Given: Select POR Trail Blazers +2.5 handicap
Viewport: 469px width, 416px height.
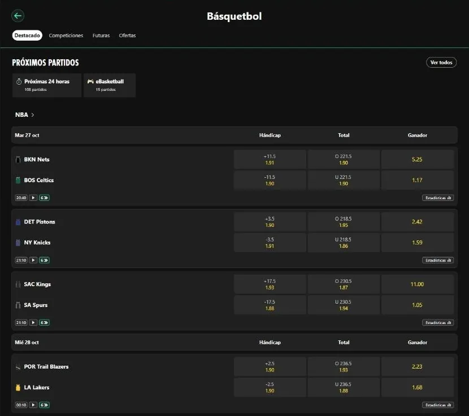Looking at the screenshot, I should [x=270, y=367].
